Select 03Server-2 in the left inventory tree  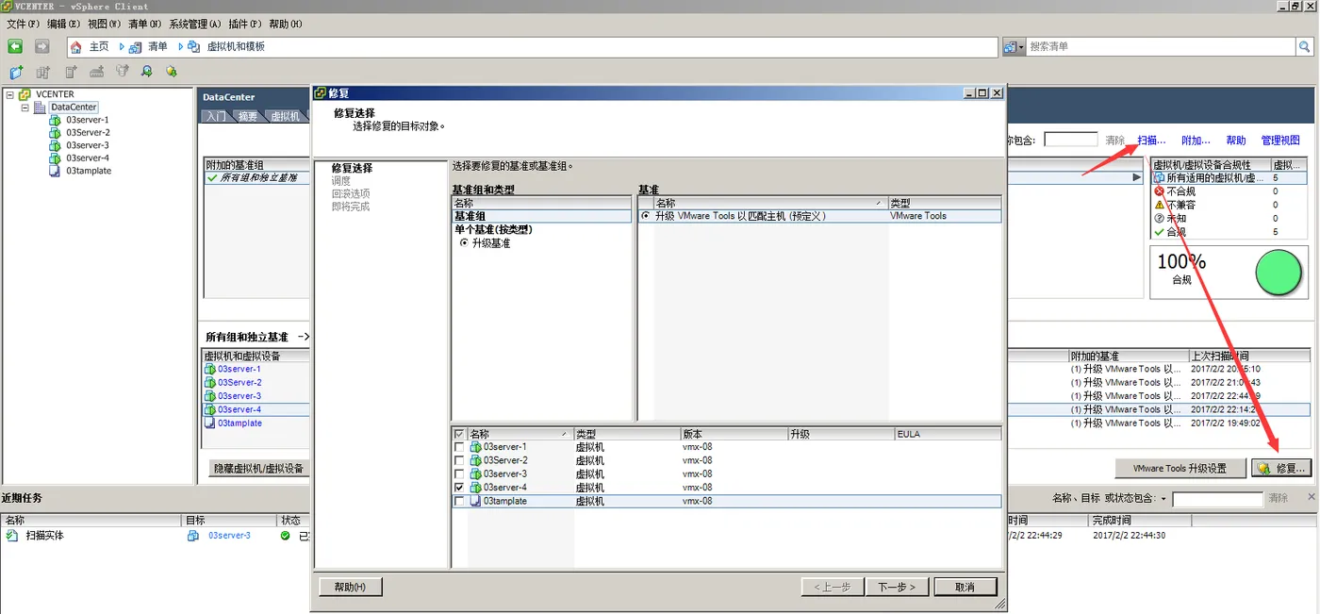click(88, 133)
